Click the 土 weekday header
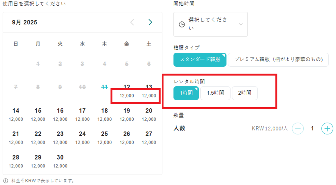This screenshot has height=185, width=336. (x=149, y=44)
